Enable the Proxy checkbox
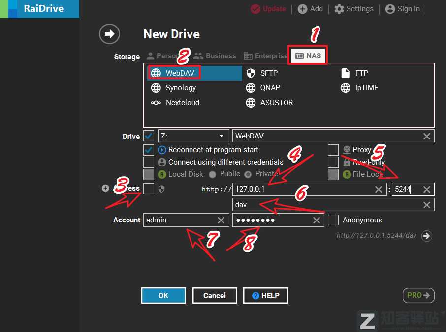Viewport: 446px width, 332px height. 333,150
